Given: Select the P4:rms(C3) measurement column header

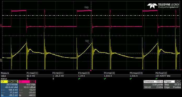Looking at the screenshot, I should (x=110, y=73).
